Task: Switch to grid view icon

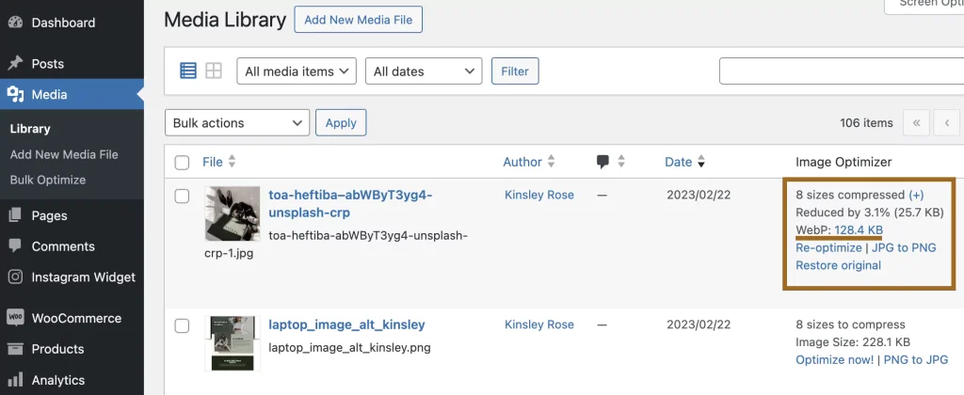Action: (214, 71)
